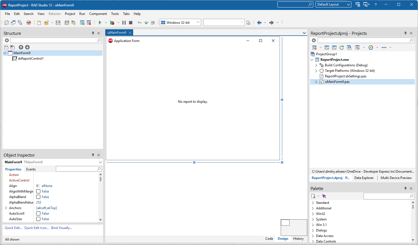Pin the Structure panel
This screenshot has height=245, width=418.
click(x=93, y=33)
